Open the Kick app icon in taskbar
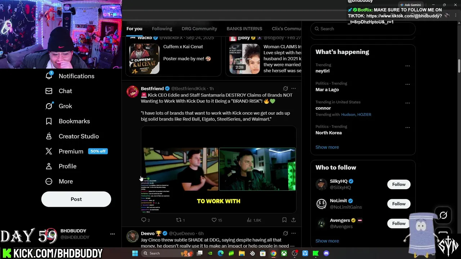This screenshot has height=259, width=461. pyautogui.click(x=316, y=253)
